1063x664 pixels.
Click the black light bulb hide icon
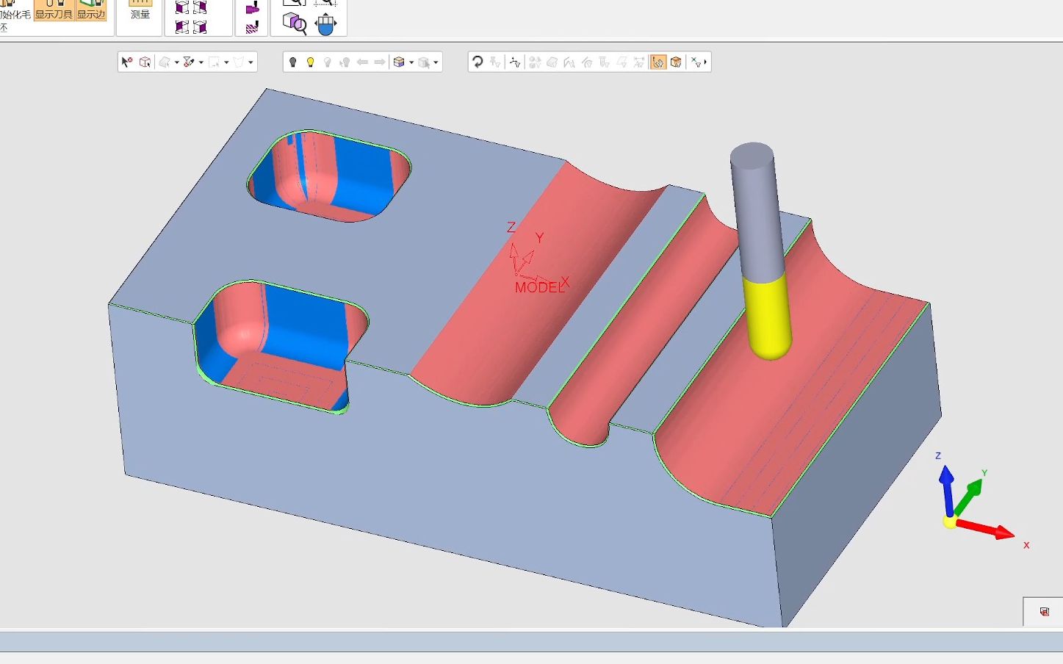coord(292,62)
